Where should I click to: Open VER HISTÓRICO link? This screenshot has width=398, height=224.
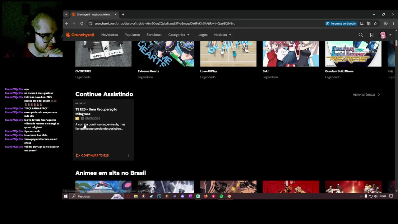pos(366,95)
